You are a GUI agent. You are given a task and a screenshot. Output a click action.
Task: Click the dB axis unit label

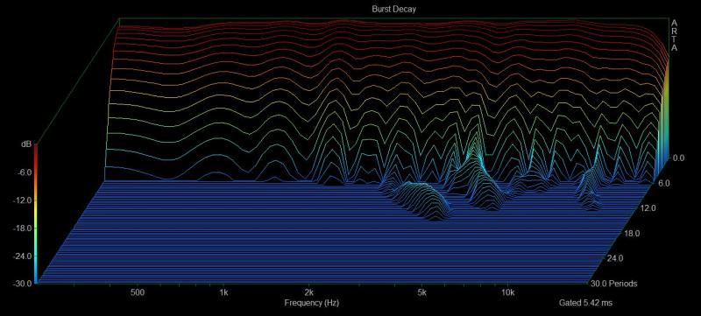(26, 144)
